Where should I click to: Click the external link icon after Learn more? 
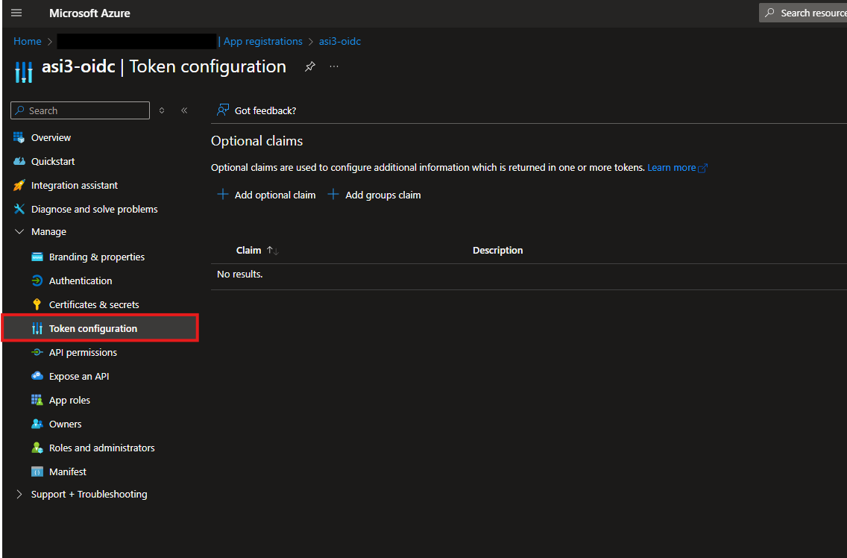pyautogui.click(x=702, y=168)
